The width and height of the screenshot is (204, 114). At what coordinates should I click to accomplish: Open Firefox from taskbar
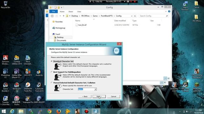pyautogui.click(x=59, y=111)
